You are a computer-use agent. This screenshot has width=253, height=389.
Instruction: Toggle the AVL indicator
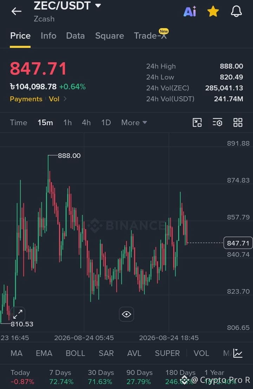pos(134,353)
